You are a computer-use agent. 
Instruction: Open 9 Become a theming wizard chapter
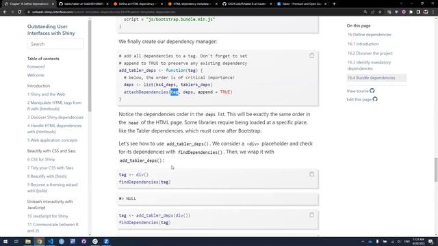click(x=53, y=188)
